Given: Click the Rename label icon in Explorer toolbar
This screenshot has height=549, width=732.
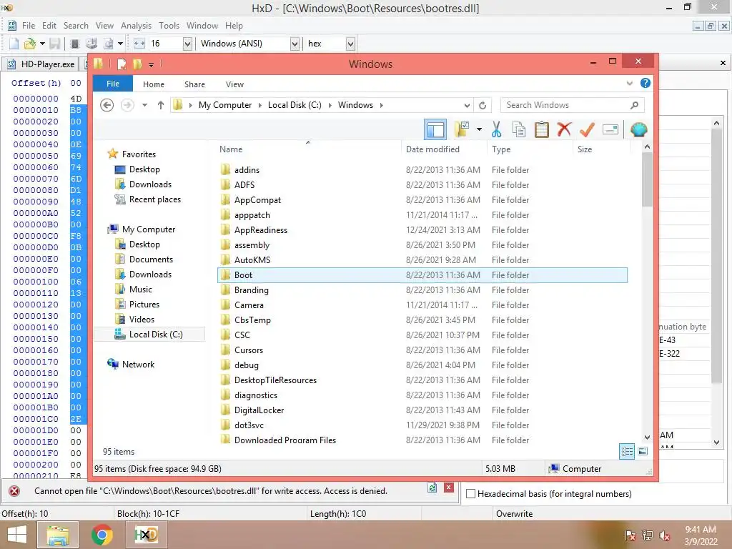Looking at the screenshot, I should click(610, 129).
